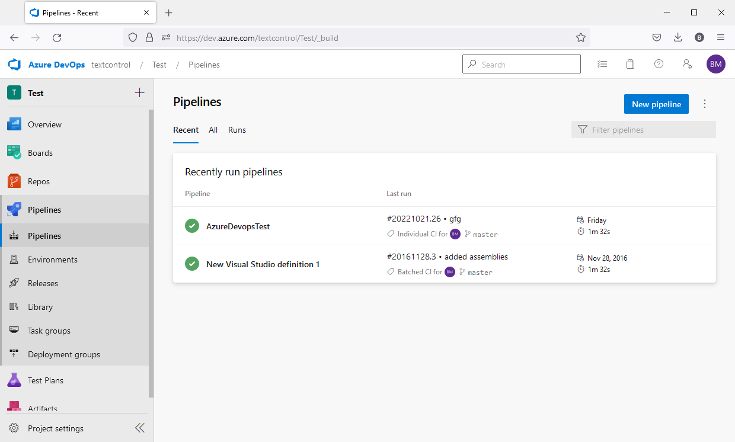The width and height of the screenshot is (735, 442).
Task: Open the AzureDevopsTest pipeline
Action: tap(238, 226)
